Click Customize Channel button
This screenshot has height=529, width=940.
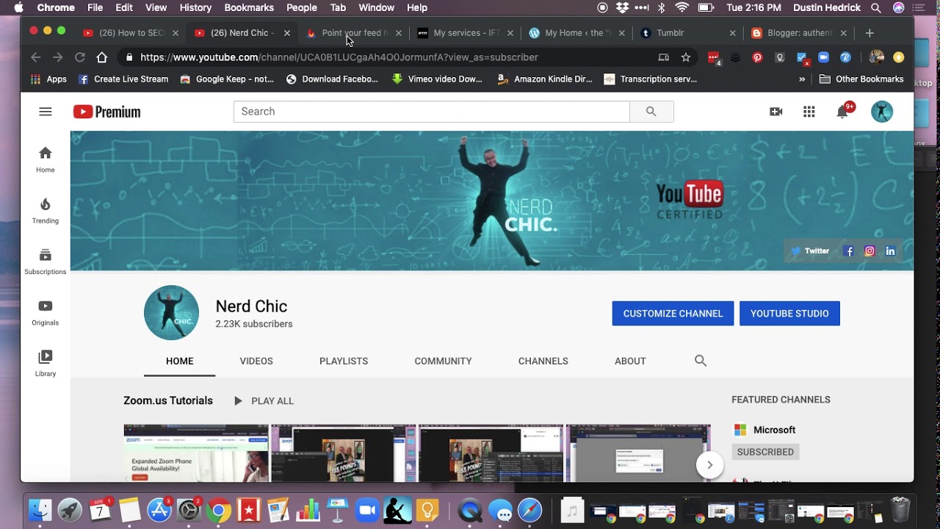tap(673, 314)
